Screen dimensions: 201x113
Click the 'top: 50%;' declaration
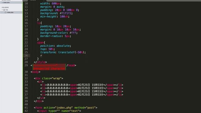[x=47, y=49]
